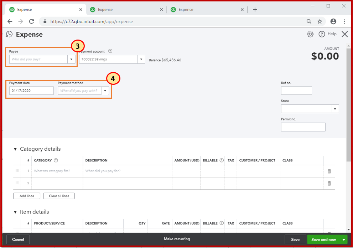353x248 pixels.
Task: Click the Payment date field
Action: coord(31,91)
